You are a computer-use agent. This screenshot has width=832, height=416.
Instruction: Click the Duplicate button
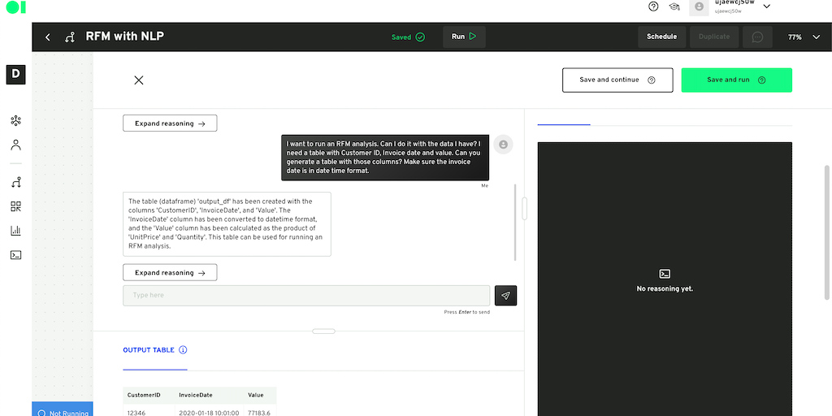tap(713, 37)
